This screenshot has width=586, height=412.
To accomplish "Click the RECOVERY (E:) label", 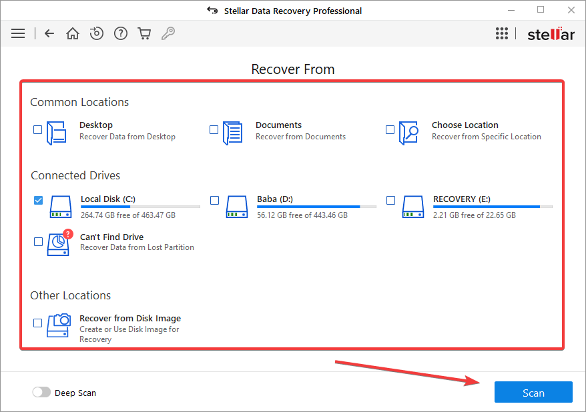I will pyautogui.click(x=462, y=199).
